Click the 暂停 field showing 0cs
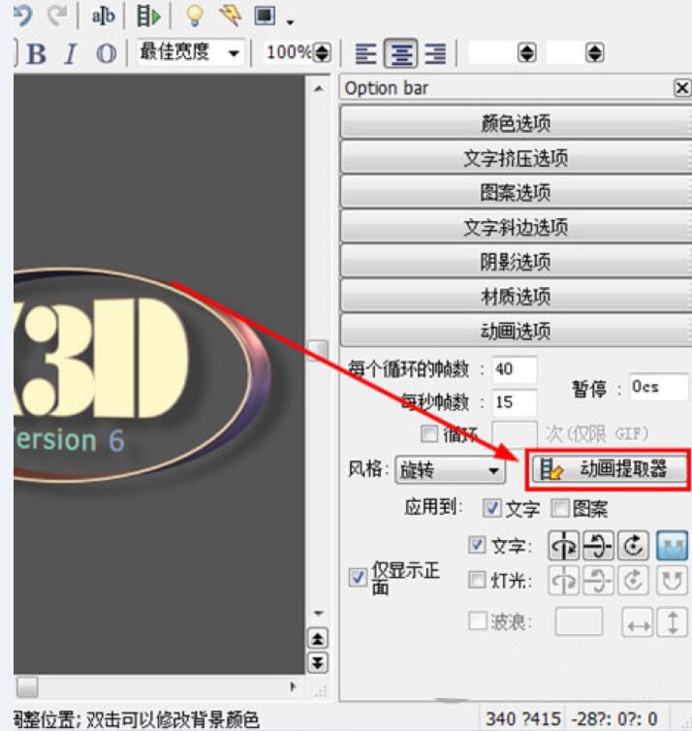Viewport: 692px width, 731px height. [x=658, y=387]
